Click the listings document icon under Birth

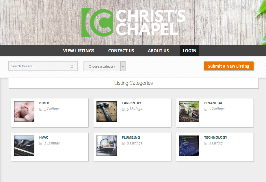(41, 109)
